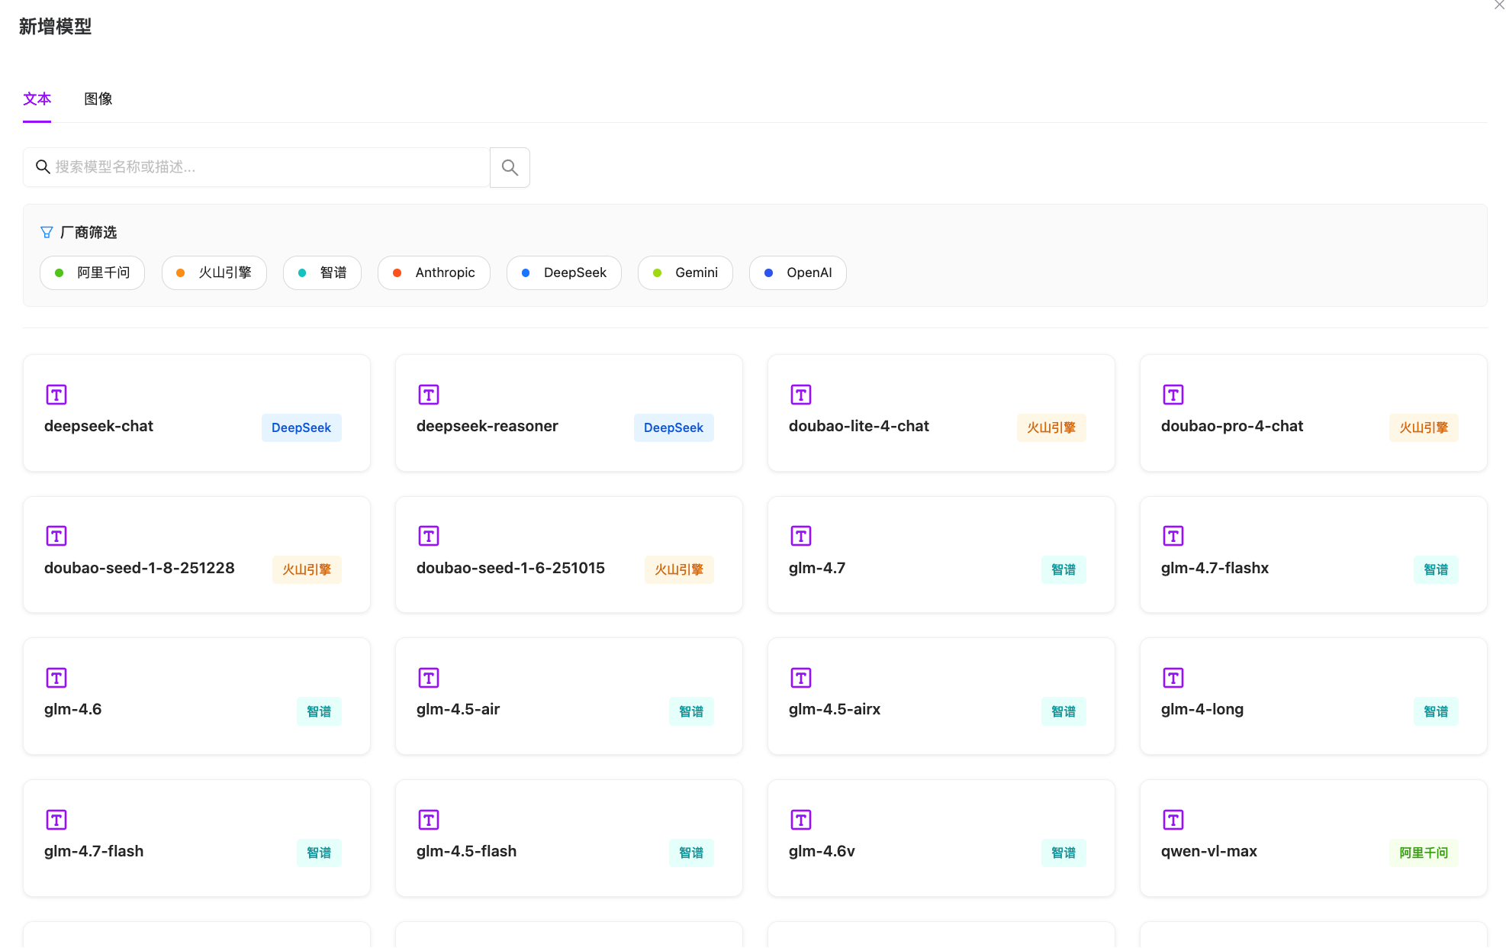Image resolution: width=1506 pixels, height=948 pixels.
Task: Click the 智谱 tag on glm-4-long card
Action: [1436, 711]
